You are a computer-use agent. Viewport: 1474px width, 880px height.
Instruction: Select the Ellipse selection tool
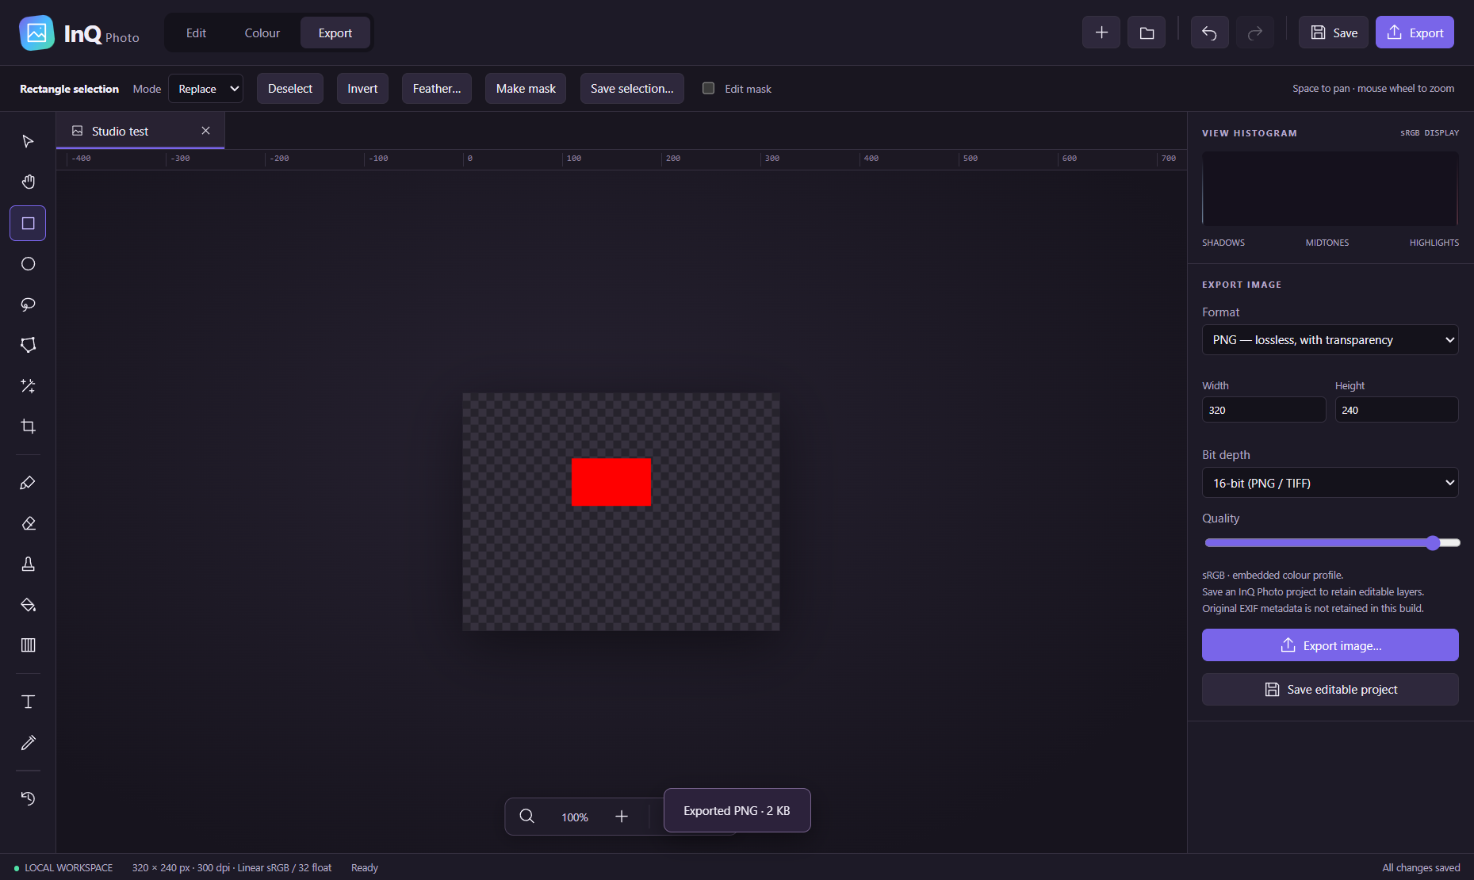28,264
